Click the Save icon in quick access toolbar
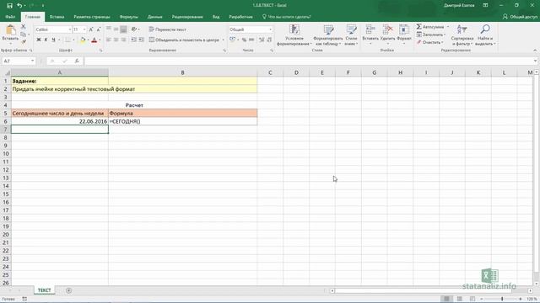The width and height of the screenshot is (540, 303). pos(9,6)
